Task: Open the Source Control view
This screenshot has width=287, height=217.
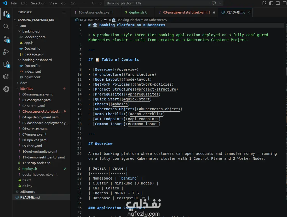Action: (6, 39)
